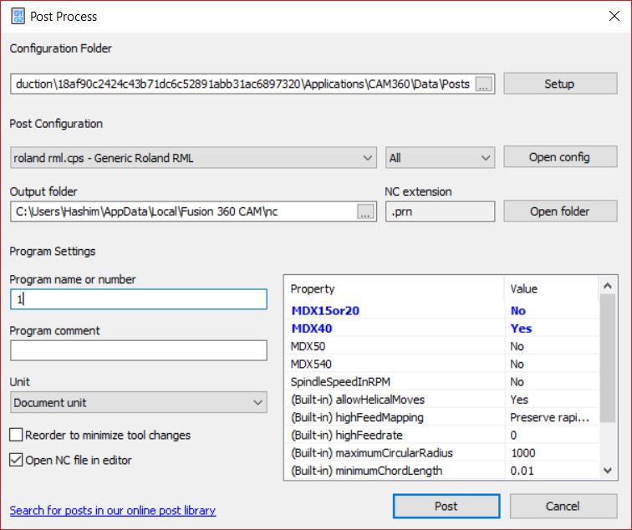Select the MDX50 property row

tap(442, 346)
